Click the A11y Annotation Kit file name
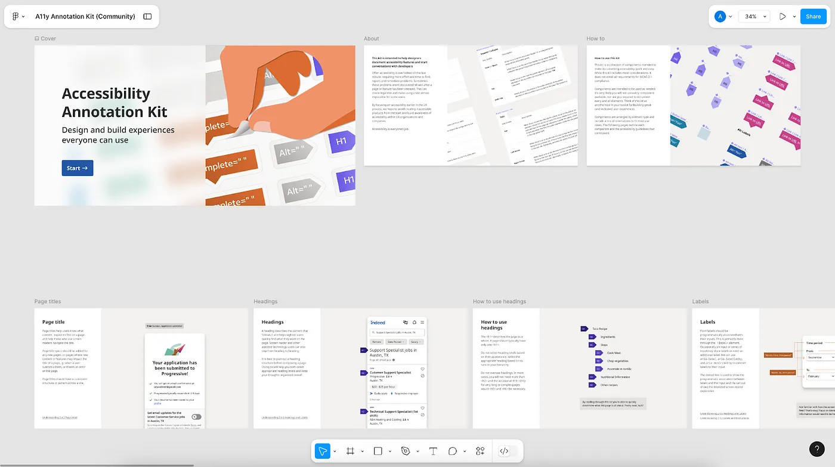Screen dimensions: 835x467 [x=85, y=17]
